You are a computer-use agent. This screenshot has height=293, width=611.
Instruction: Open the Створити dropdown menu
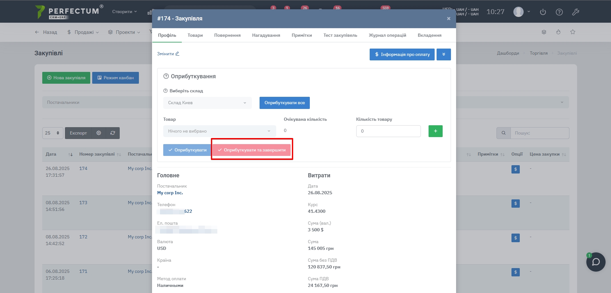(124, 12)
